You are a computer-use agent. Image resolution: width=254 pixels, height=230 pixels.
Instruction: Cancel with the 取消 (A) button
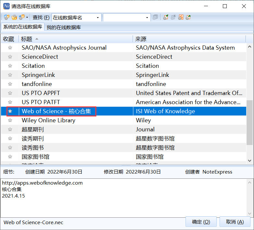coord(235,222)
